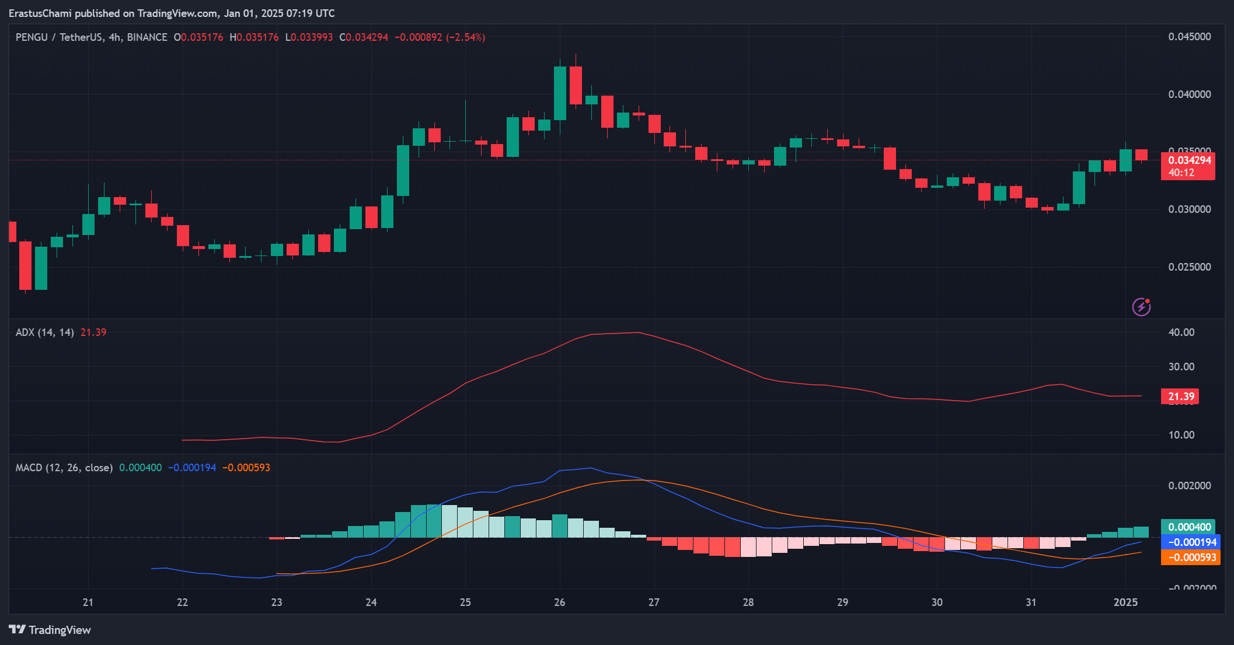This screenshot has height=645, width=1234.
Task: Click the ADX value label 21.39 on axis
Action: [1180, 397]
